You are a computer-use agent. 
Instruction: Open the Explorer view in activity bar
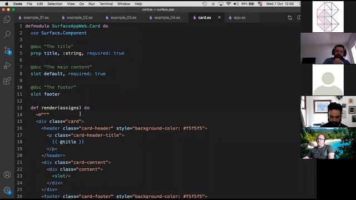(7, 19)
